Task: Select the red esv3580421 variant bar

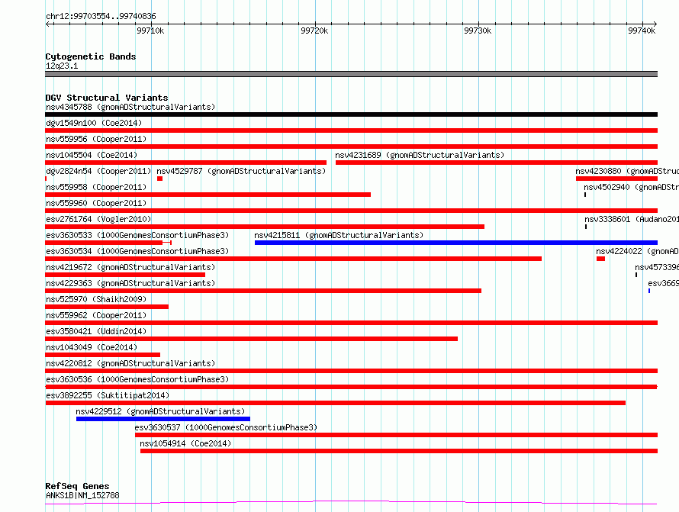Action: [x=251, y=339]
